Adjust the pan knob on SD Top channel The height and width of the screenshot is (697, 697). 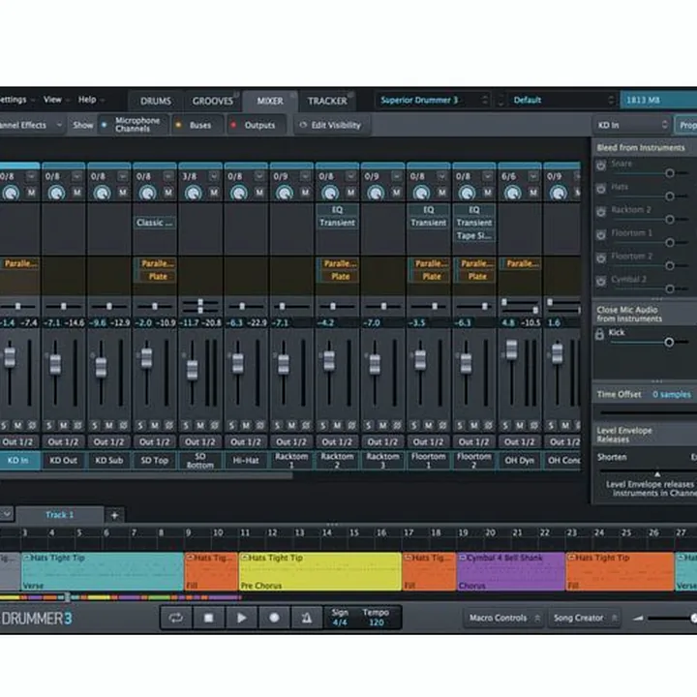tap(147, 193)
